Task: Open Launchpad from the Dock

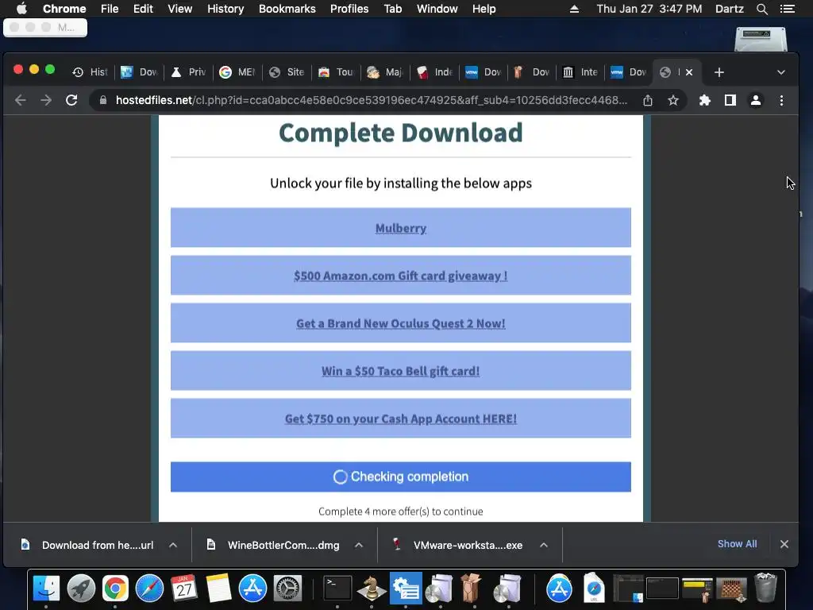Action: coord(81,589)
